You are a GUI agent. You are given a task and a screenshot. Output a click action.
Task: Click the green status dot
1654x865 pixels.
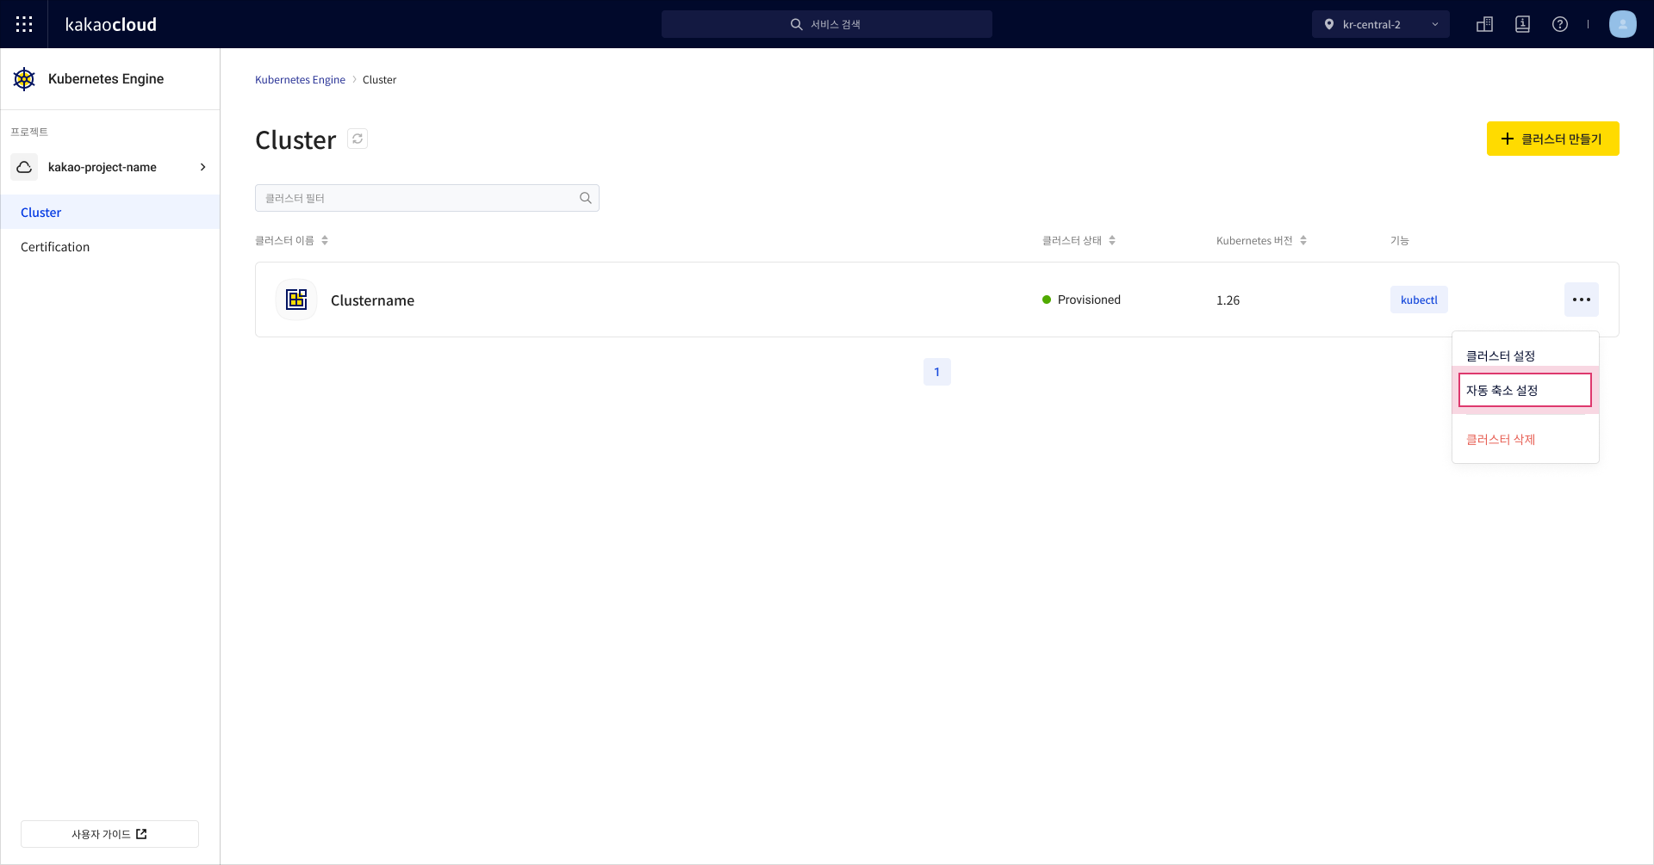tap(1047, 300)
